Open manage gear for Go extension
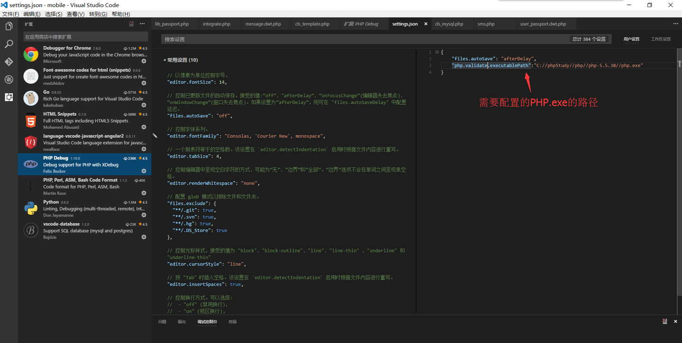Image resolution: width=682 pixels, height=343 pixels. 144,105
